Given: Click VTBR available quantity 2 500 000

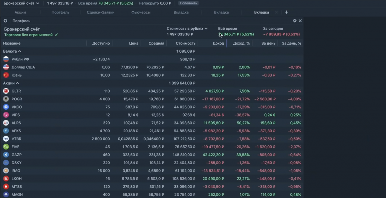Looking at the screenshot, I should (x=101, y=139).
